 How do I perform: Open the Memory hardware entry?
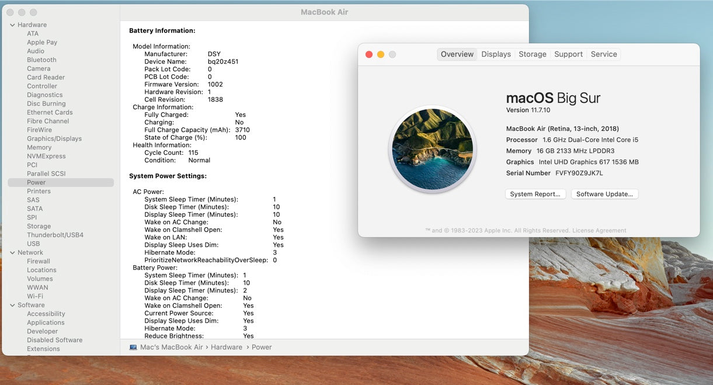coord(39,148)
